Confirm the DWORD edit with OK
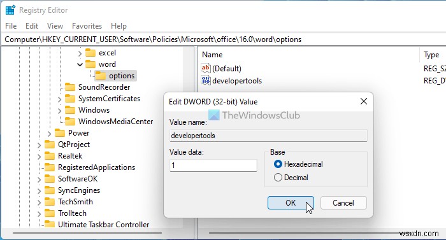This screenshot has width=446, height=240. pos(291,202)
